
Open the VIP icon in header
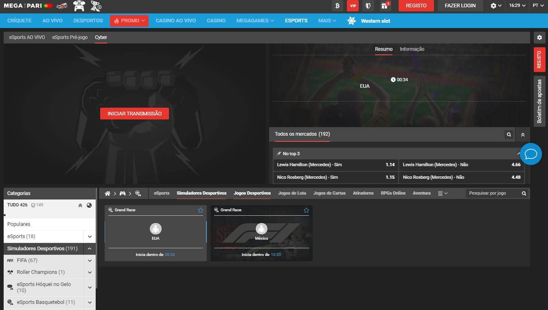pos(353,6)
